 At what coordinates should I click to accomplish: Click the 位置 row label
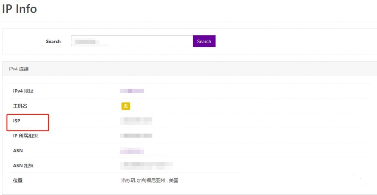(18, 181)
